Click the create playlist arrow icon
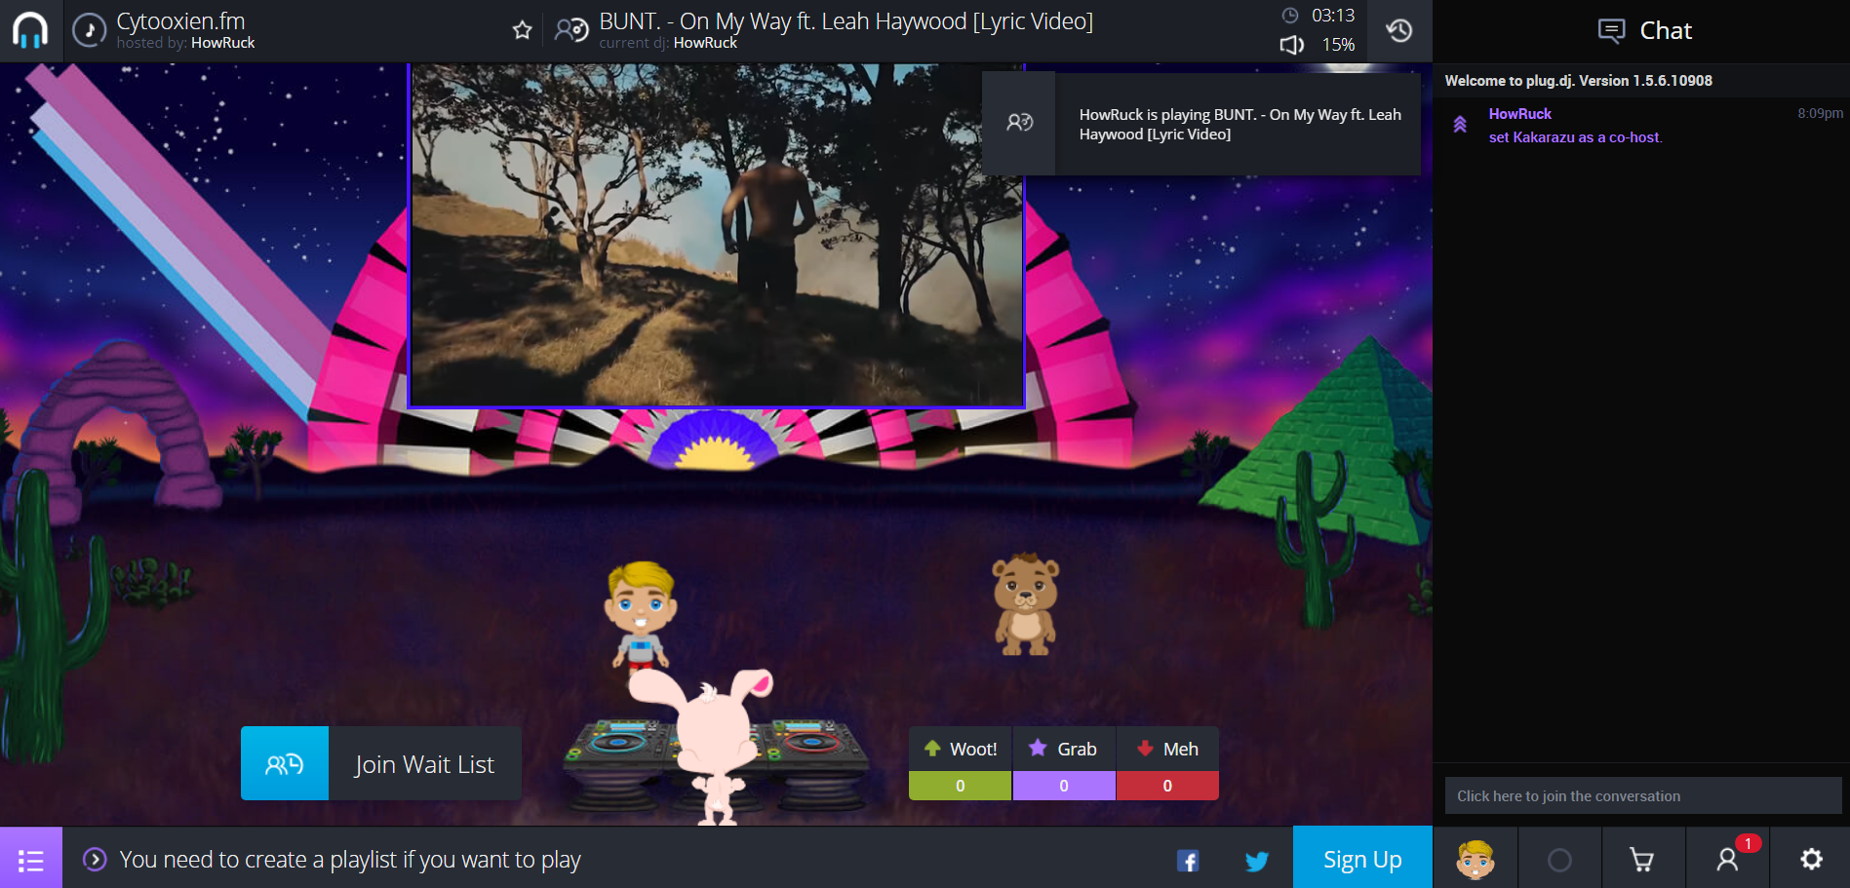 (95, 859)
